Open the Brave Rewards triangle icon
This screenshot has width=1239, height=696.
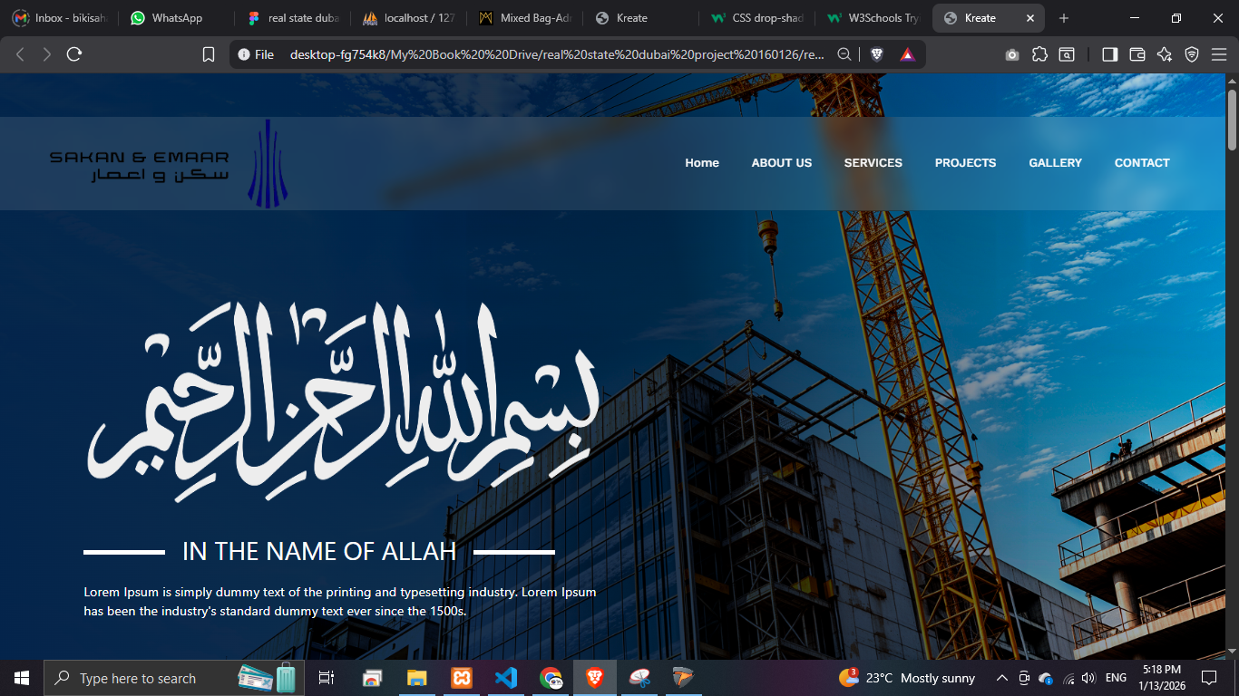pyautogui.click(x=906, y=54)
